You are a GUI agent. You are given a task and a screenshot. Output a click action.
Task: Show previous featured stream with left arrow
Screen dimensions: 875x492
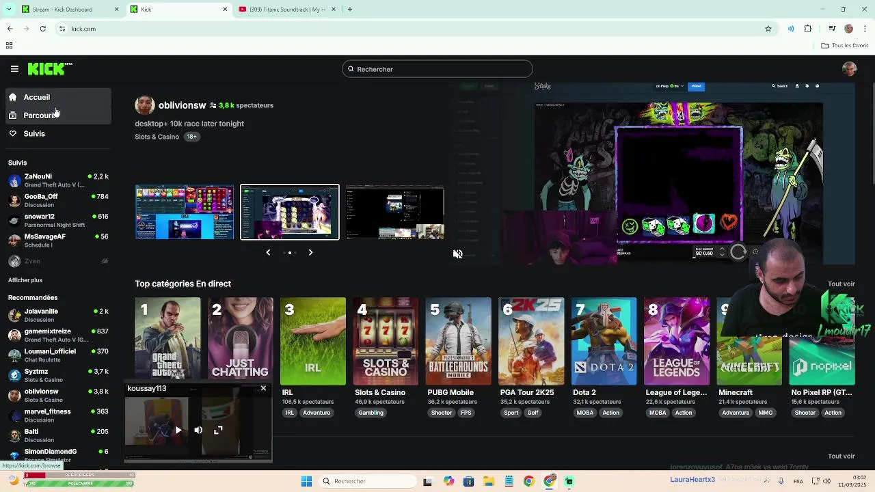click(268, 253)
